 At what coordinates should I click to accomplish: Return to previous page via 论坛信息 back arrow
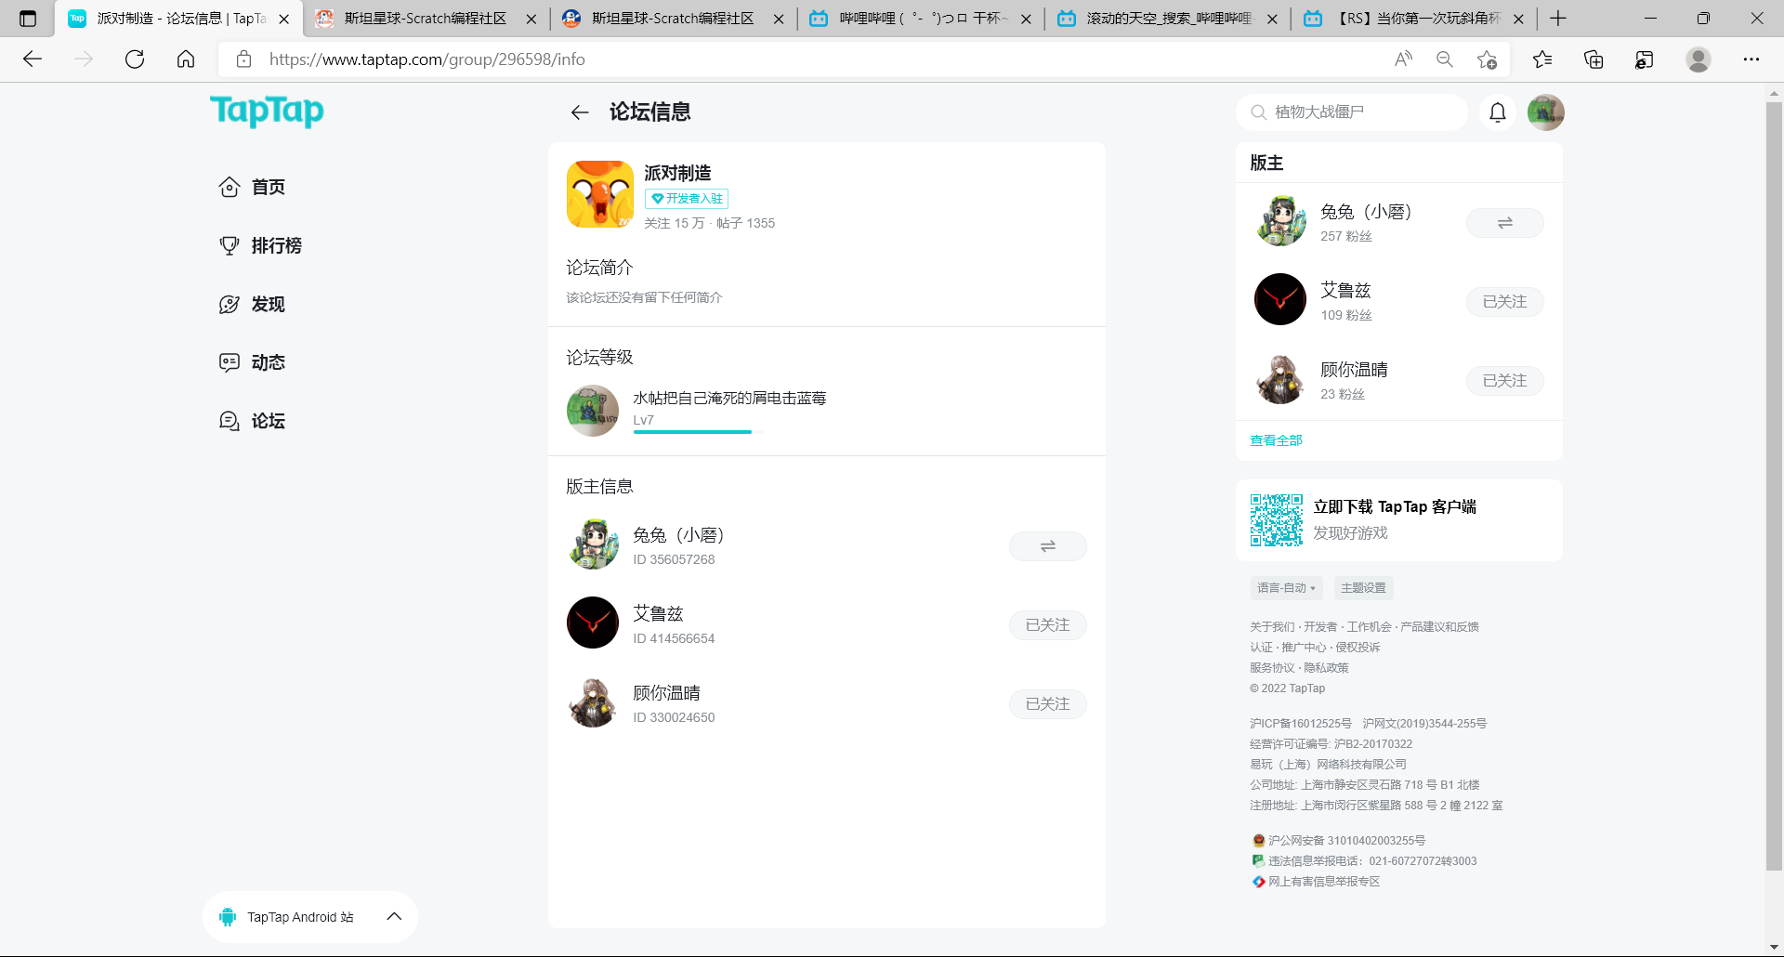(x=580, y=112)
